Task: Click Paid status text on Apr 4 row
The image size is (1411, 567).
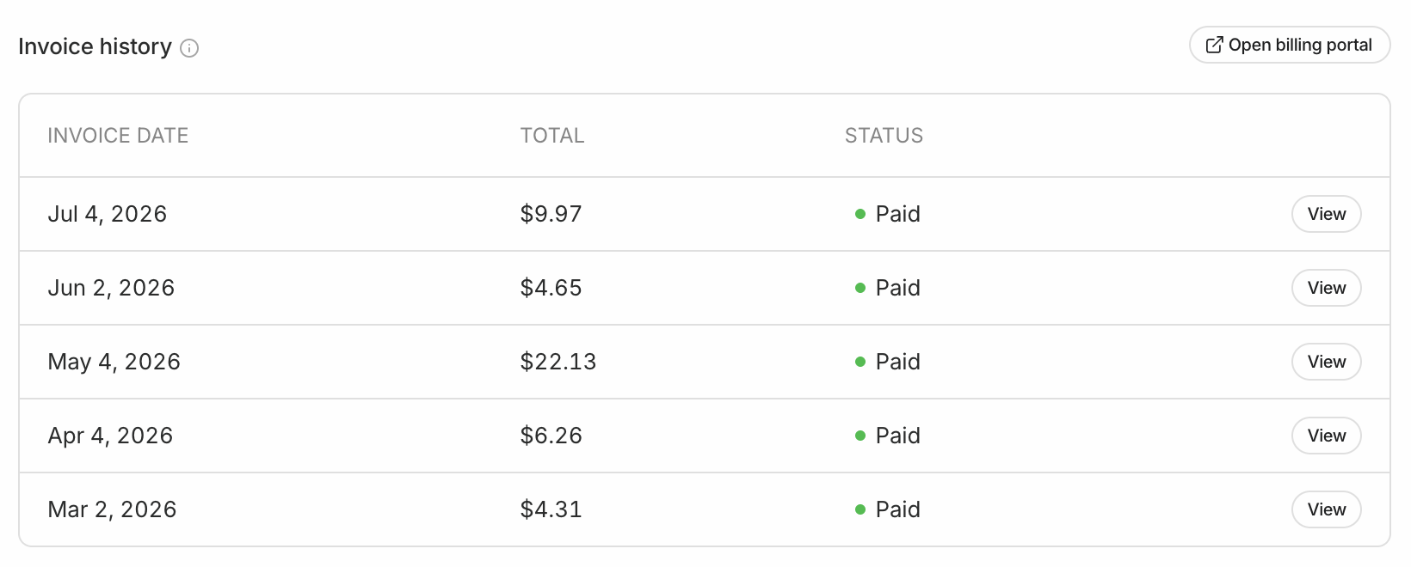Action: click(x=897, y=436)
